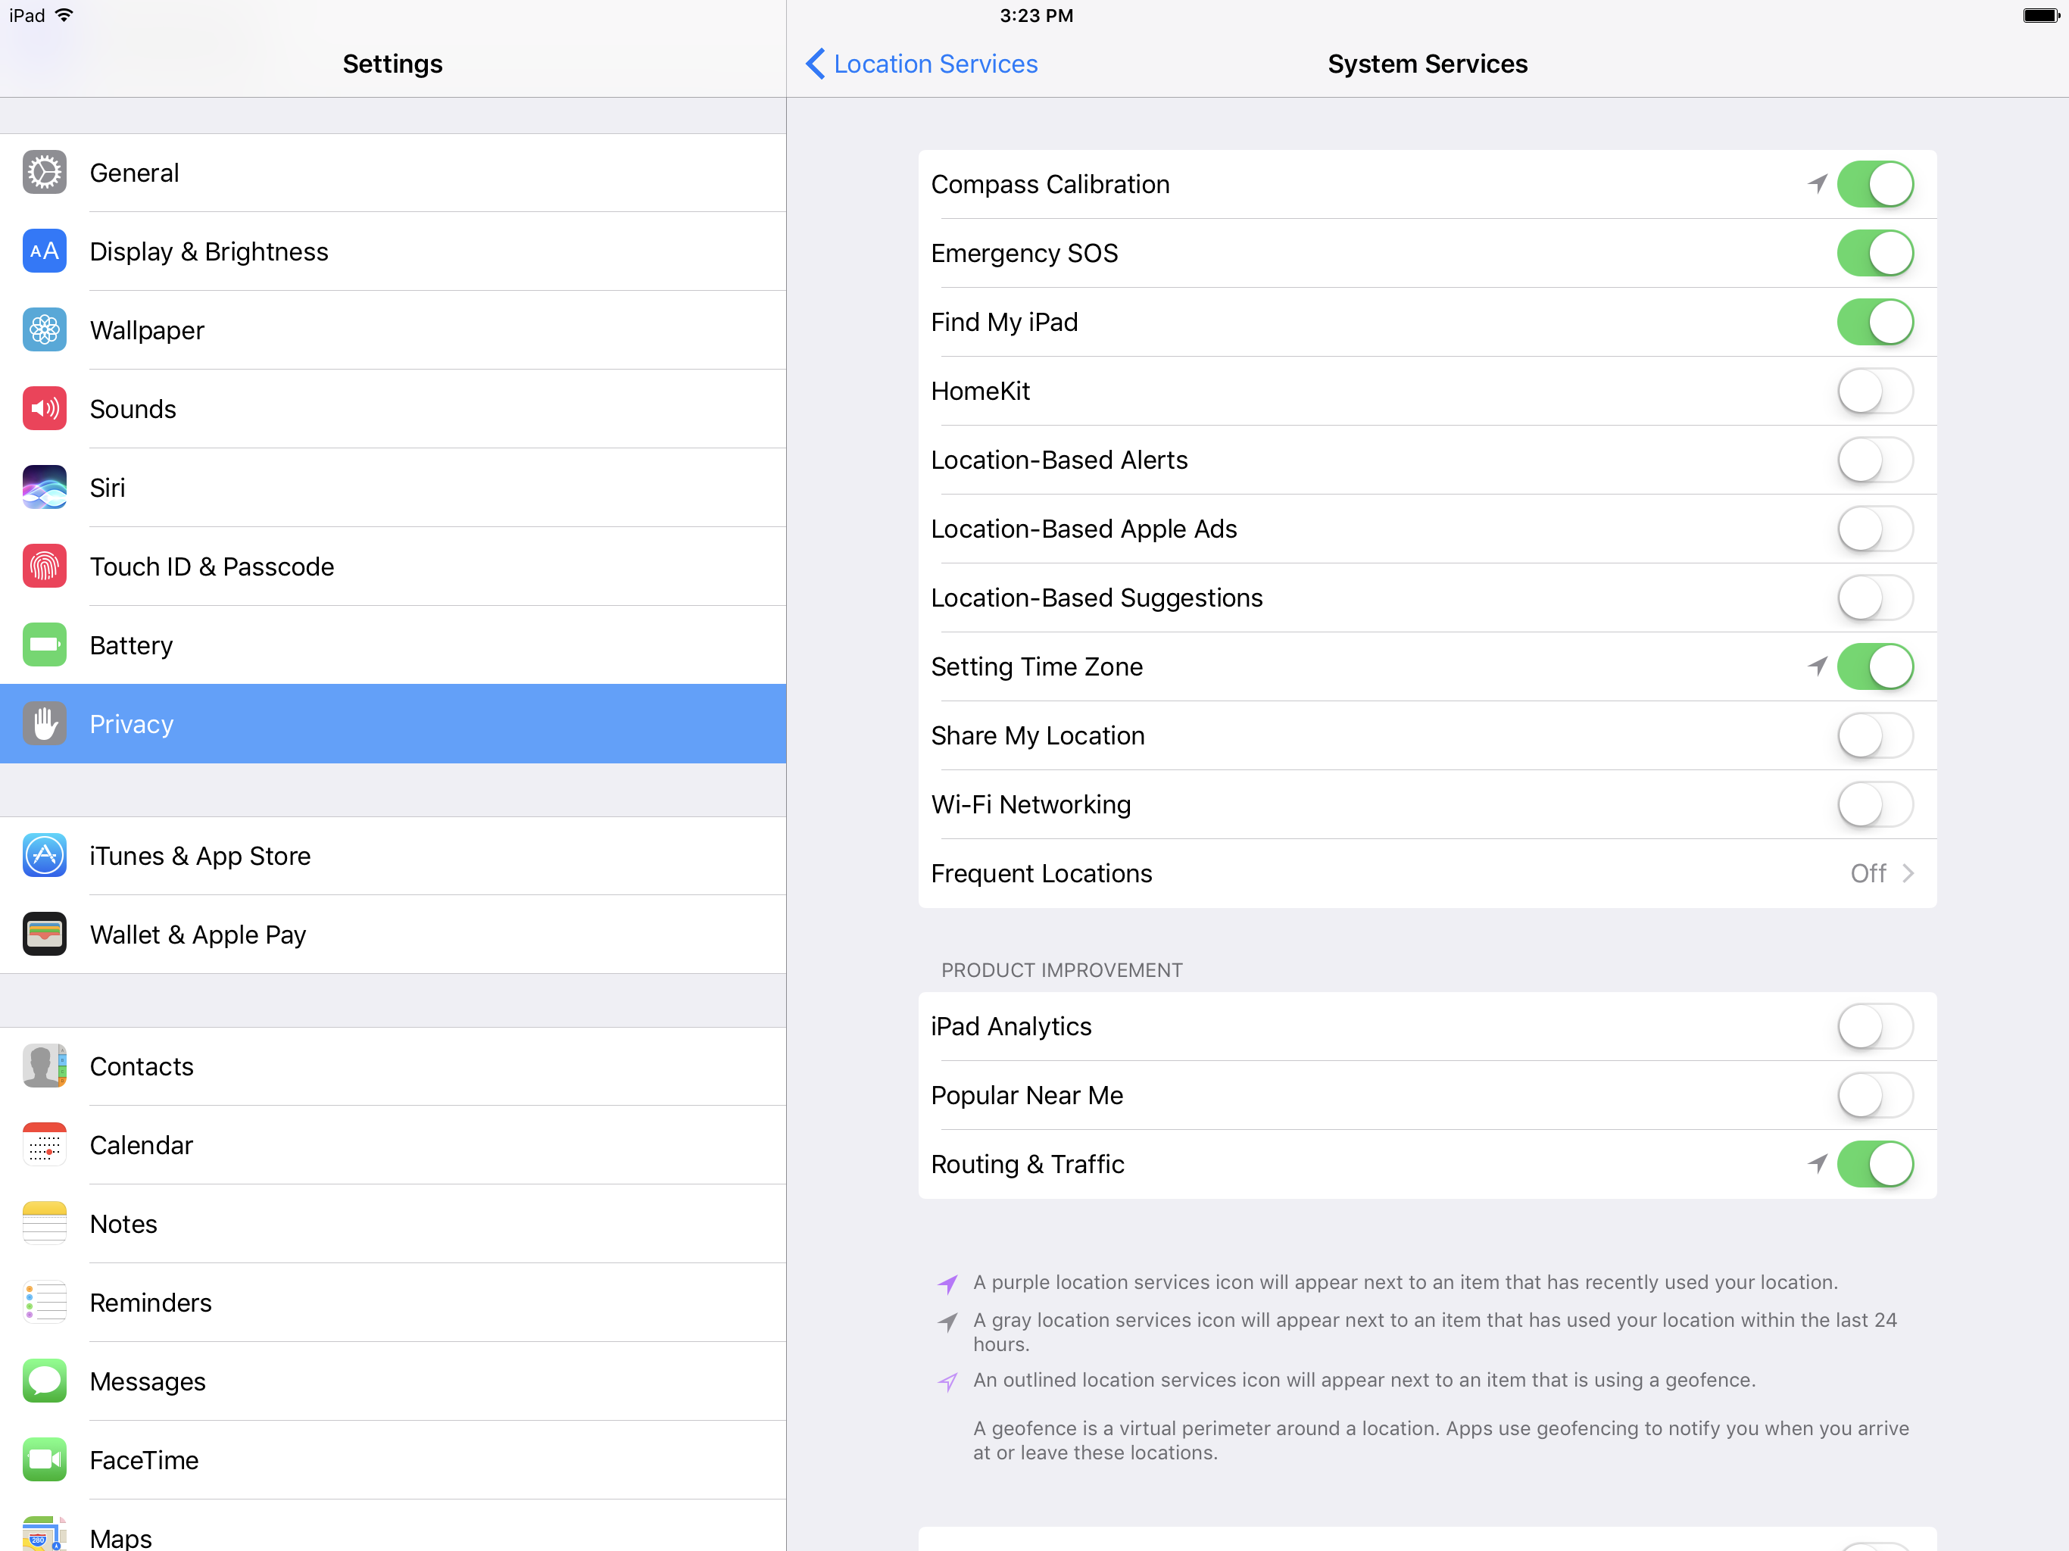
Task: Turn on Location-Based Suggestions
Action: tap(1874, 598)
